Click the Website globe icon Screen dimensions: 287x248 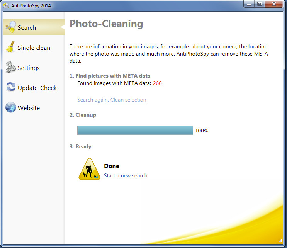[x=10, y=107]
